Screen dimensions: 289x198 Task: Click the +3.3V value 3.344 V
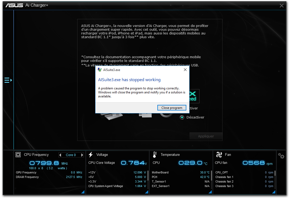(140, 182)
